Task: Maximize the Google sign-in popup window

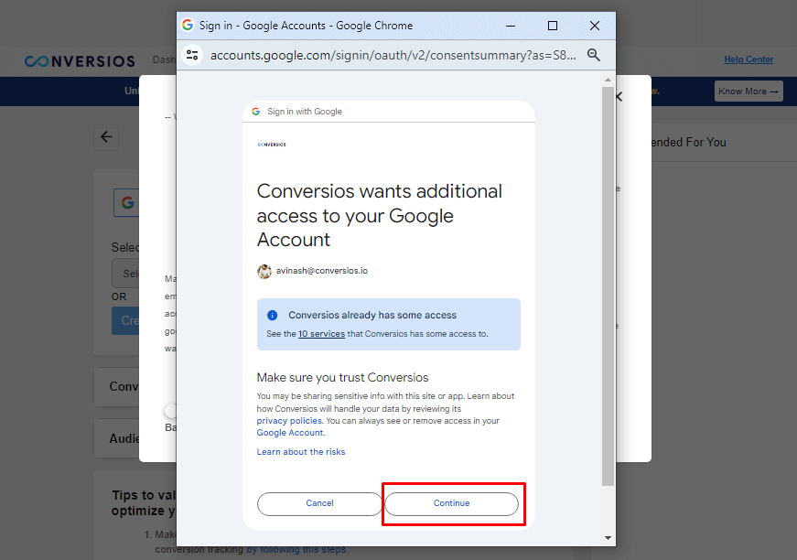Action: [x=553, y=26]
